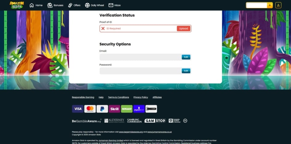The height and width of the screenshot is (144, 291).
Task: Open Responsible Gaming link
Action: pyautogui.click(x=83, y=97)
